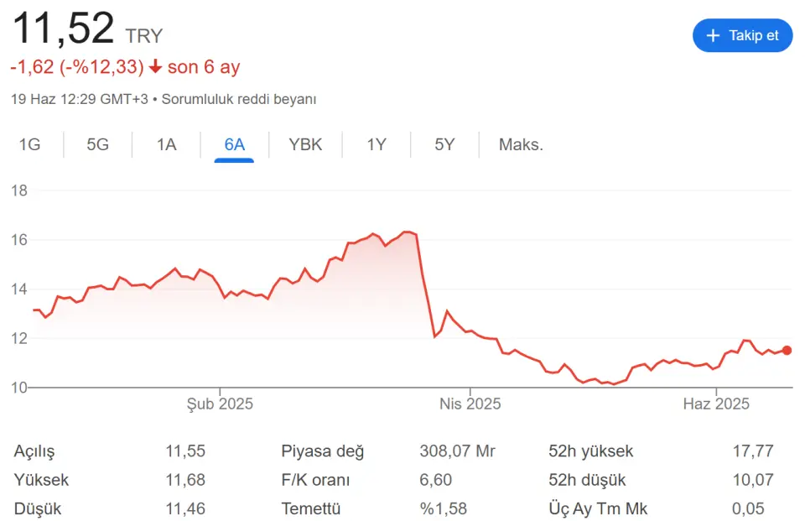Open the Sorumluluk reddi beyanı link
Viewport: 805px width, 521px height.
tap(239, 99)
